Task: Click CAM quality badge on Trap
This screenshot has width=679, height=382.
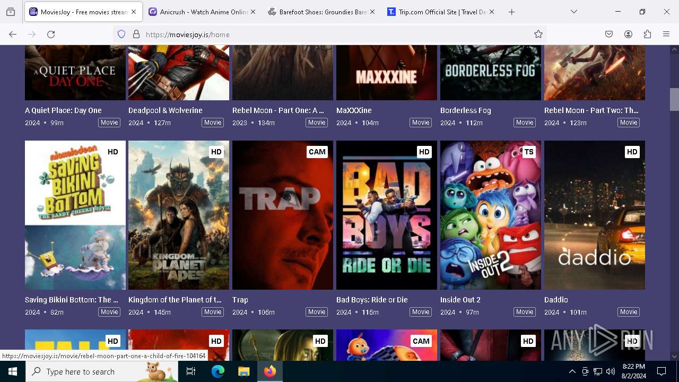Action: coord(317,152)
